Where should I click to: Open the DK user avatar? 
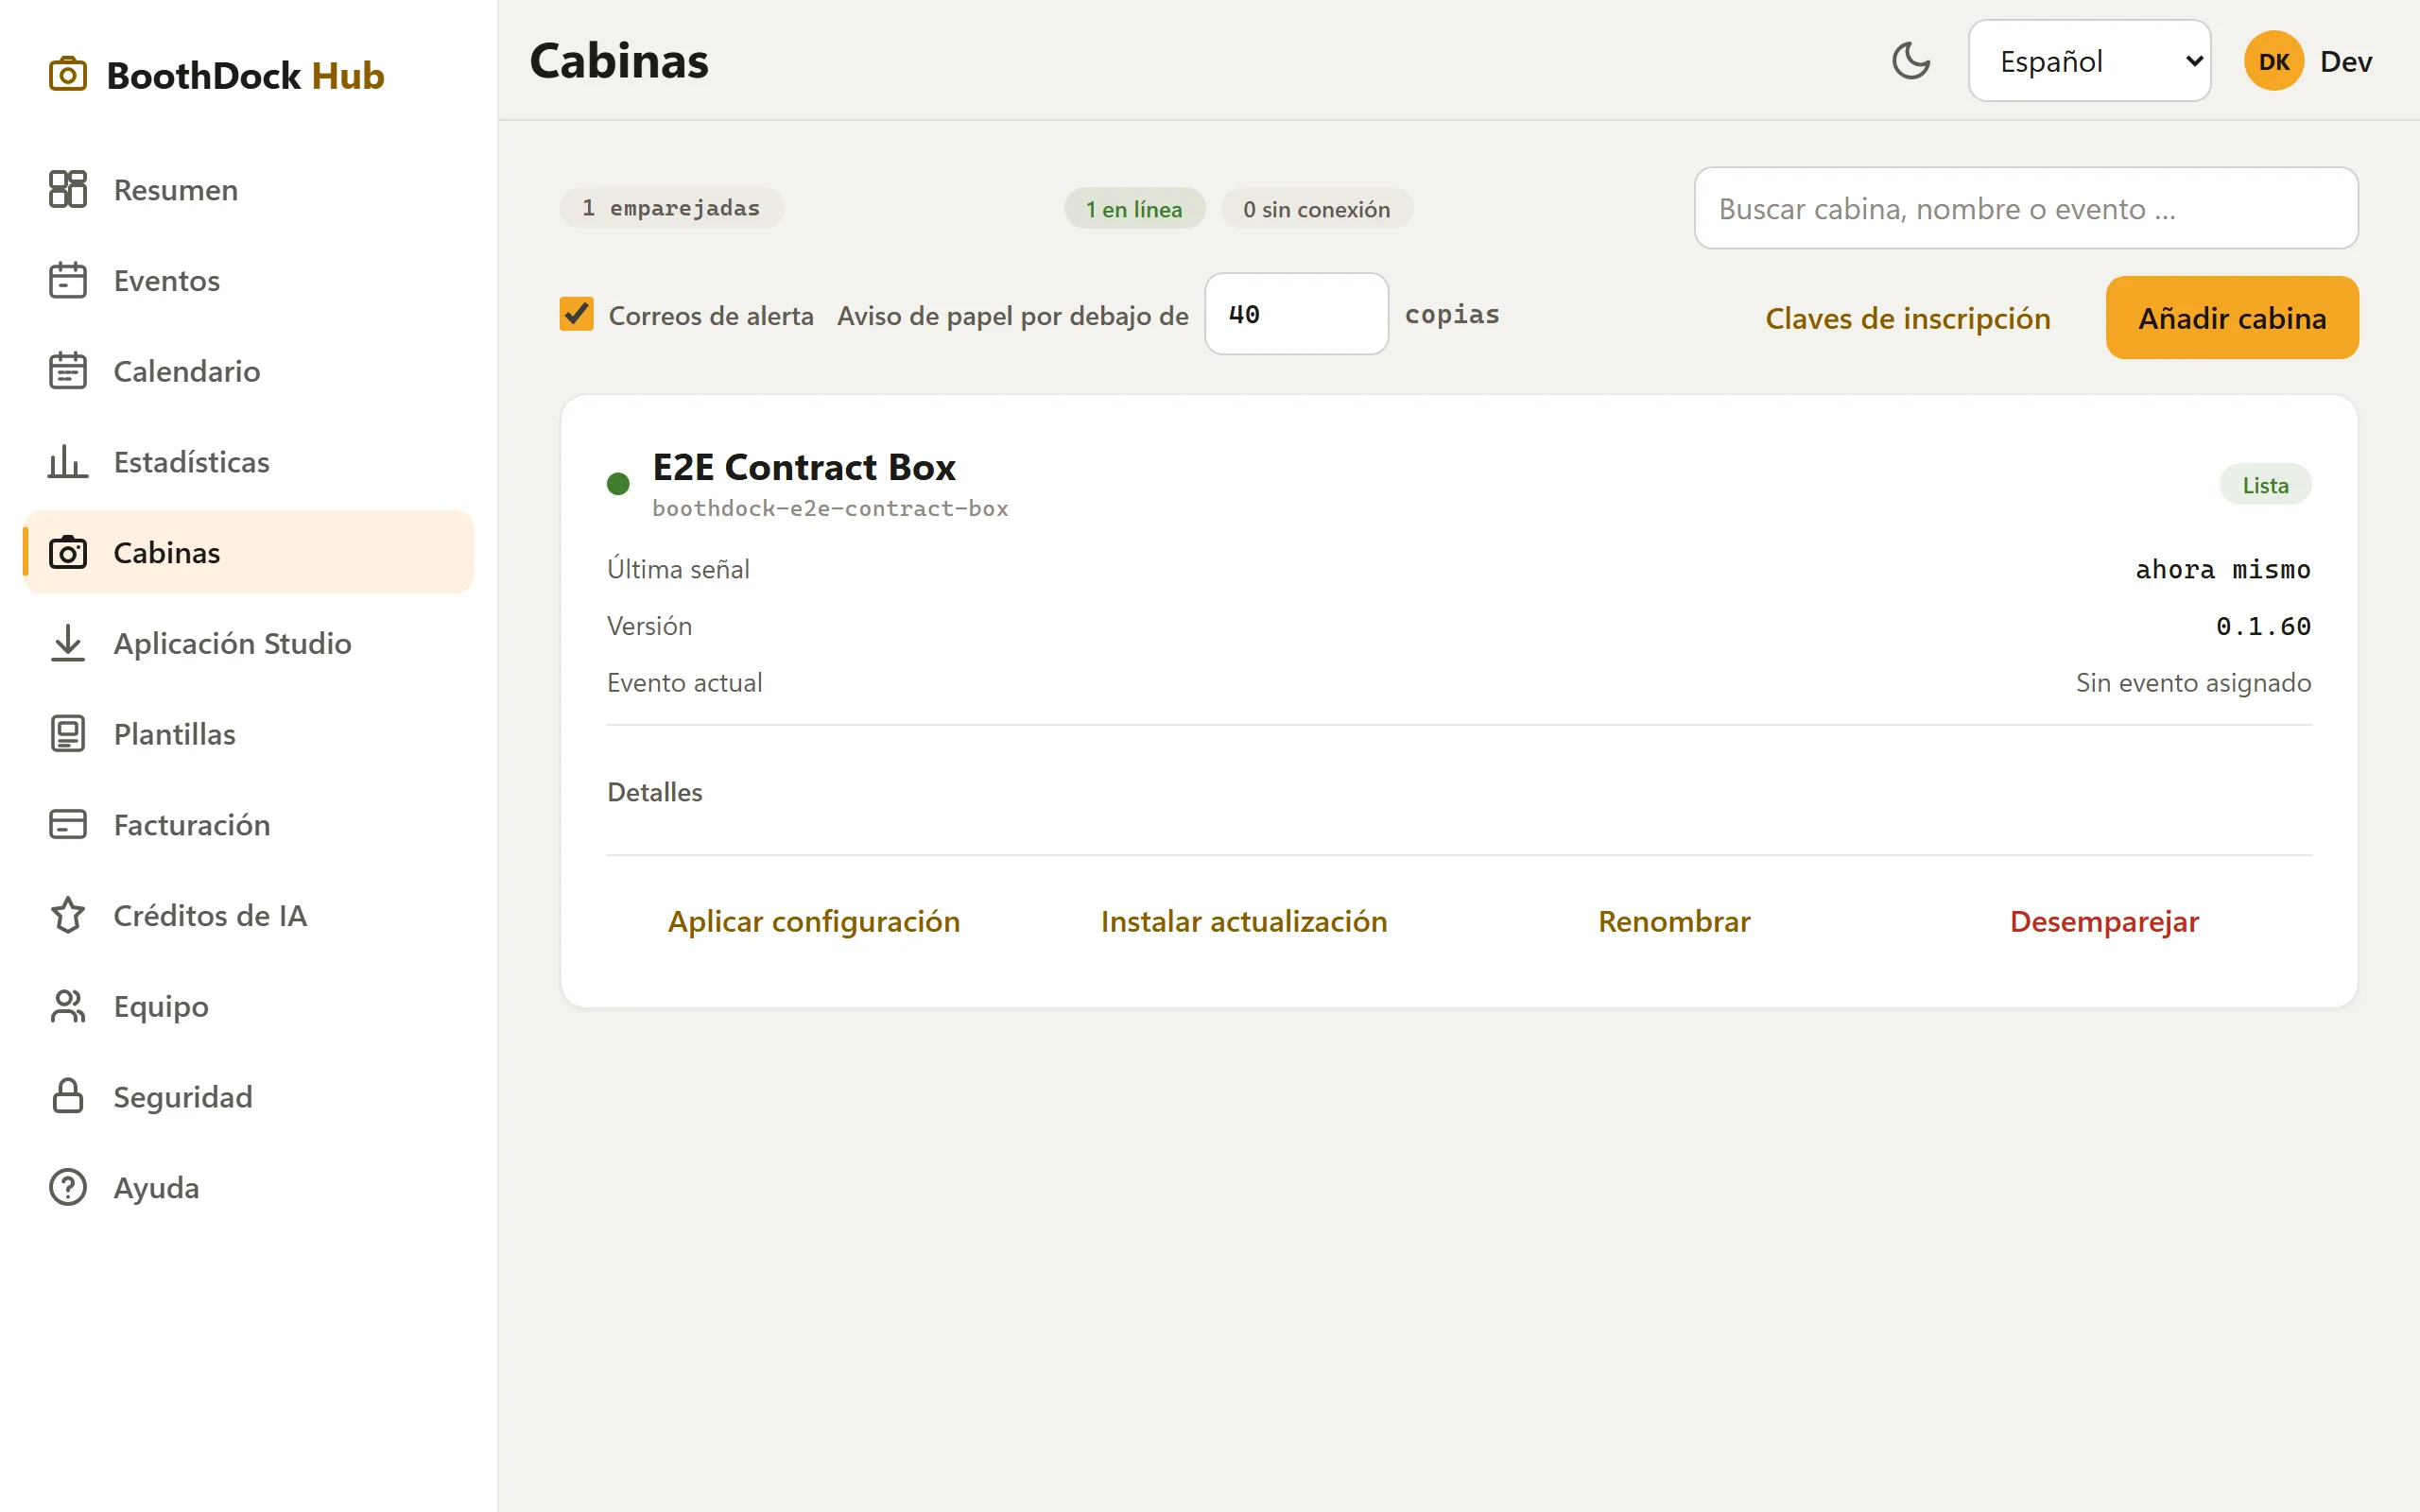(2273, 61)
